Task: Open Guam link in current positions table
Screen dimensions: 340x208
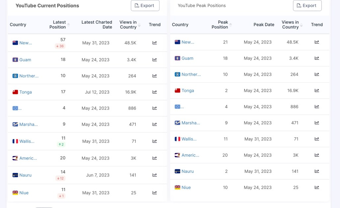Action: (25, 60)
